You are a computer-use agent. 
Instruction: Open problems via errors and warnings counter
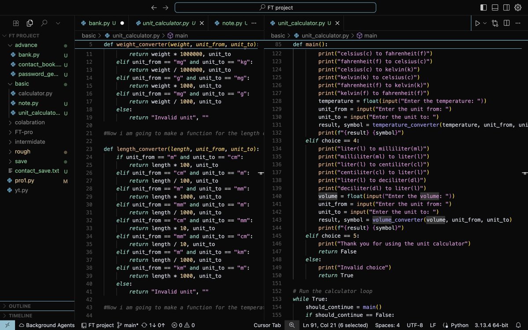(183, 325)
